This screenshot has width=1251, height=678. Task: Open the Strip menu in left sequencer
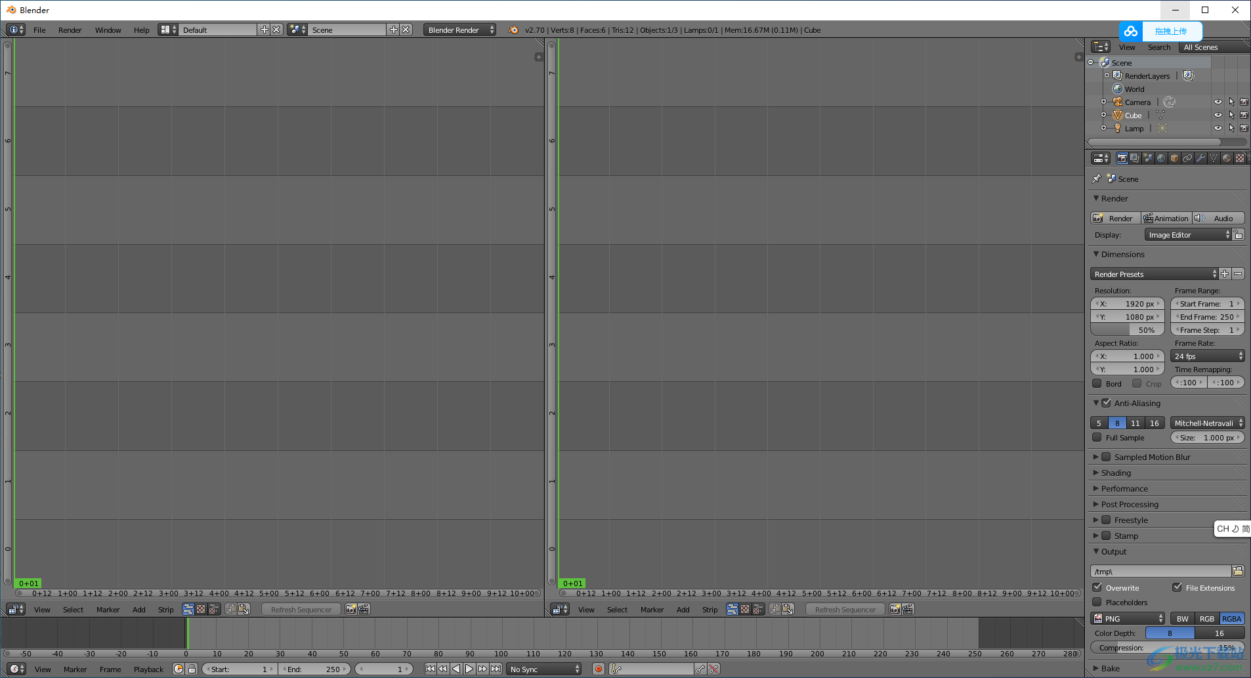[x=166, y=610]
